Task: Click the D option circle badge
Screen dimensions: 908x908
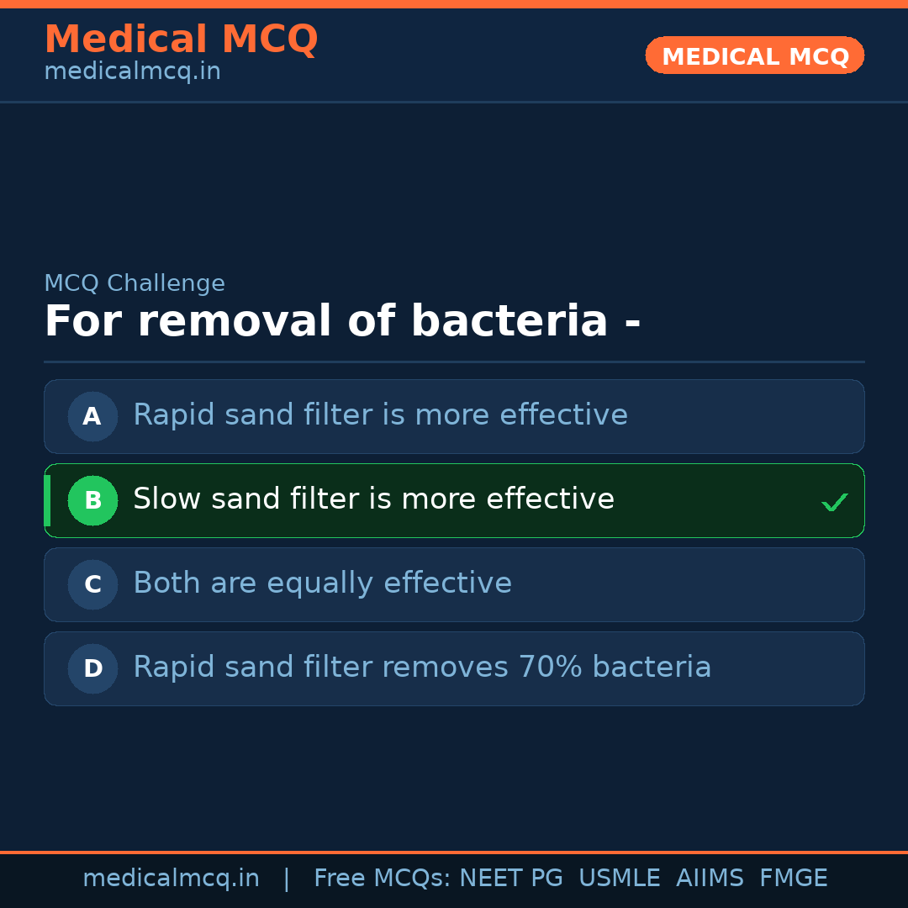Action: (x=92, y=668)
